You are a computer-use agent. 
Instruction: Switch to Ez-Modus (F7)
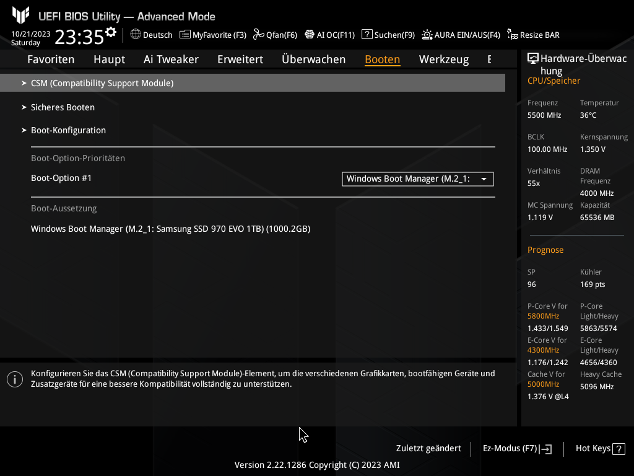(516, 449)
